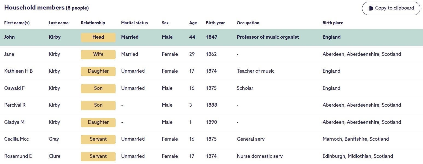
Task: Click Marnoch, Banffshire, Scotland birth place
Action: click(x=356, y=139)
